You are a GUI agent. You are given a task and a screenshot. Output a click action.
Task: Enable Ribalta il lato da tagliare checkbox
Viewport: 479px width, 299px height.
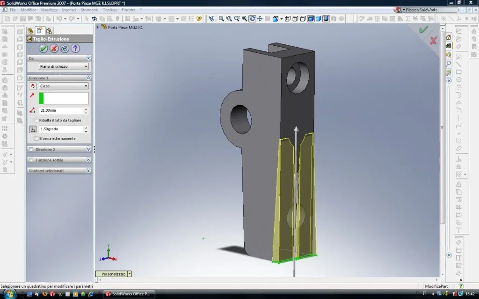(x=36, y=120)
